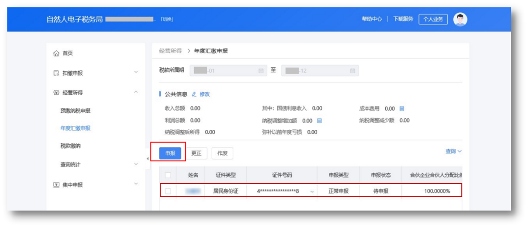
Task: Expand the 查询 filter dropdown
Action: (x=454, y=151)
